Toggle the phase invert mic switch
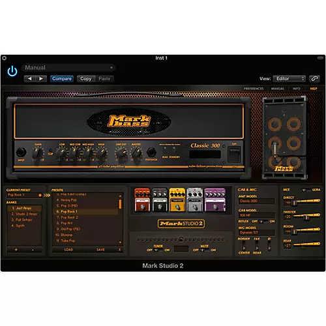The height and width of the screenshot is (326, 326). [269, 246]
